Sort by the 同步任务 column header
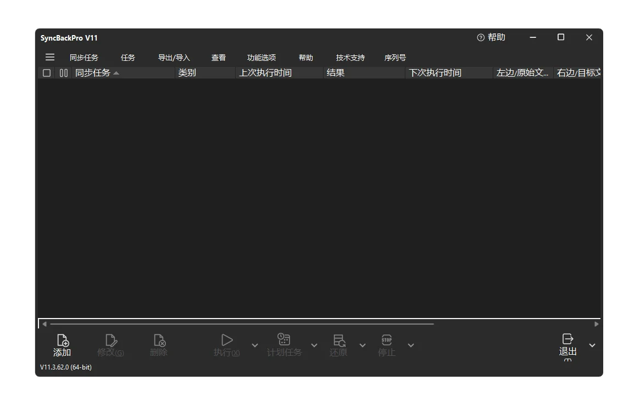Screen dimensions: 640x403 pos(123,73)
